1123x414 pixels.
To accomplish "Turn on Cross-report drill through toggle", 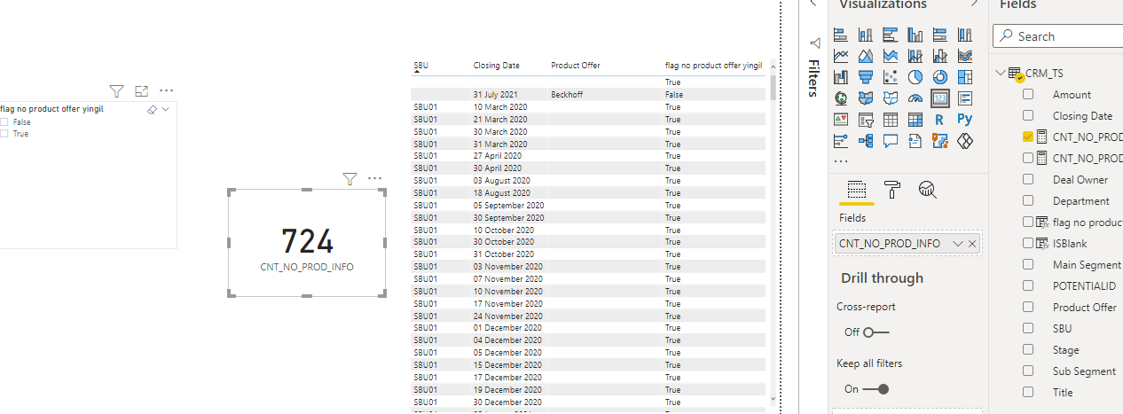I will pos(876,332).
